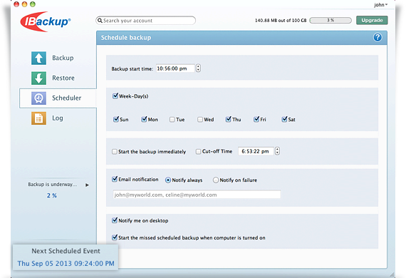Open the Log section label
The height and width of the screenshot is (278, 406).
tap(58, 118)
